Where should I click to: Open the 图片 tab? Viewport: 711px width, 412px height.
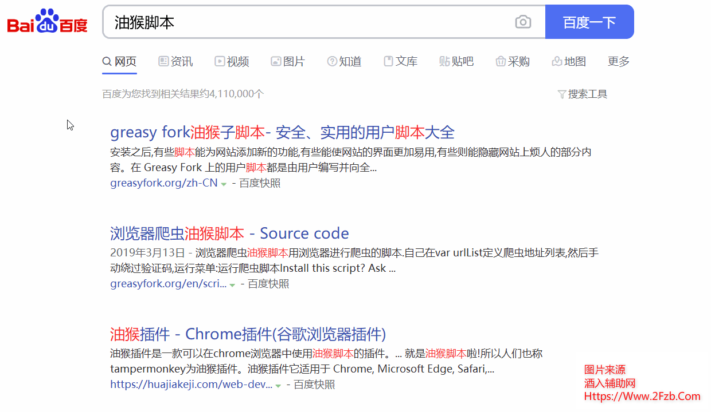(288, 61)
